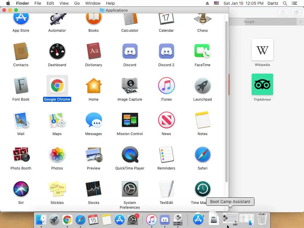Select the Contacts app icon
The height and width of the screenshot is (228, 304).
tap(21, 51)
